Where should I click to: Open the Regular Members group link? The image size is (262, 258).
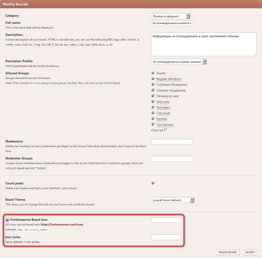169,79
